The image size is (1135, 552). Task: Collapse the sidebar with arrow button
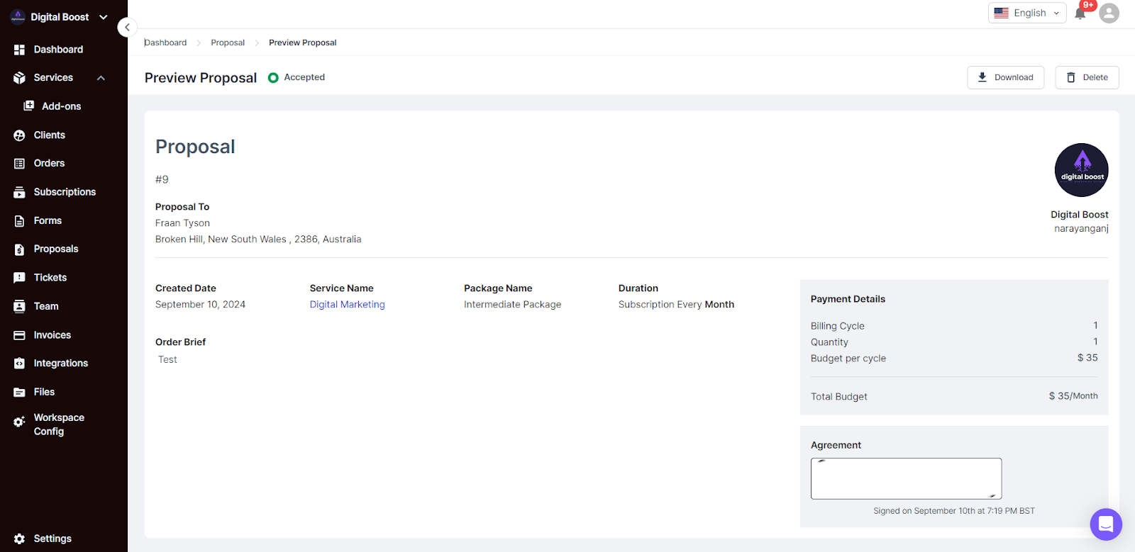pos(127,28)
